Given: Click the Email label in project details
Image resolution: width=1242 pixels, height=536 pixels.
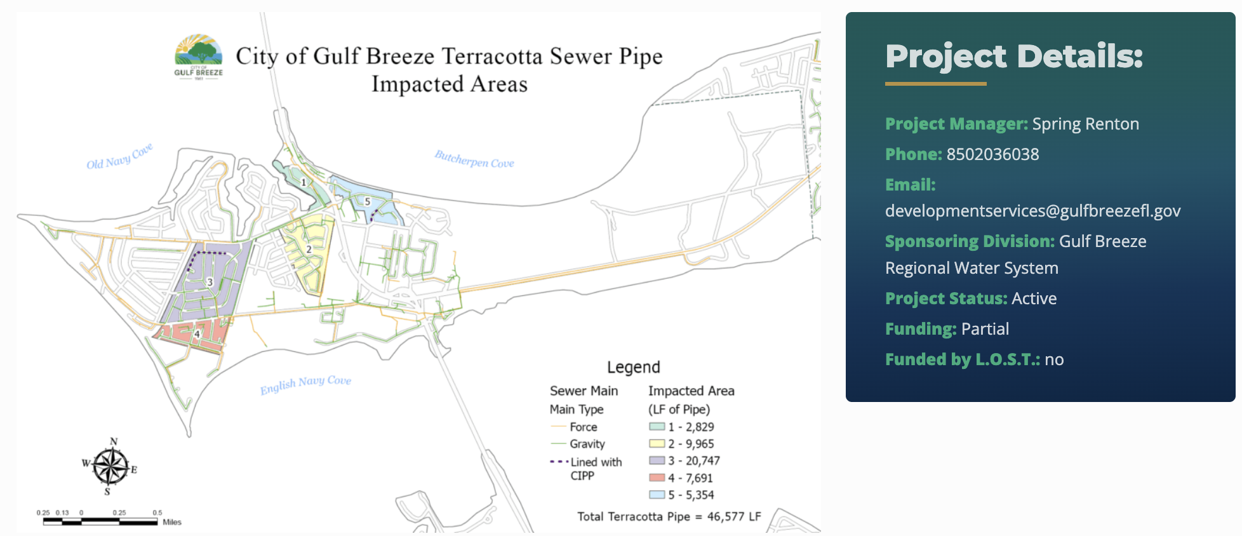Looking at the screenshot, I should click(x=910, y=185).
